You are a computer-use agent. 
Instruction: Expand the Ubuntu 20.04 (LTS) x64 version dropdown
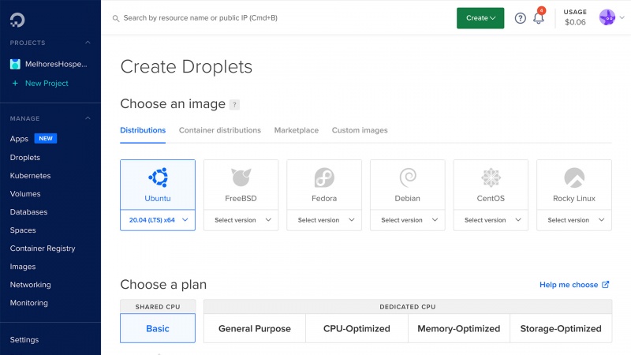[158, 220]
